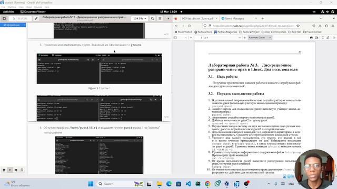
Task: Open the Firefox downloads panel
Action: [x=320, y=26]
